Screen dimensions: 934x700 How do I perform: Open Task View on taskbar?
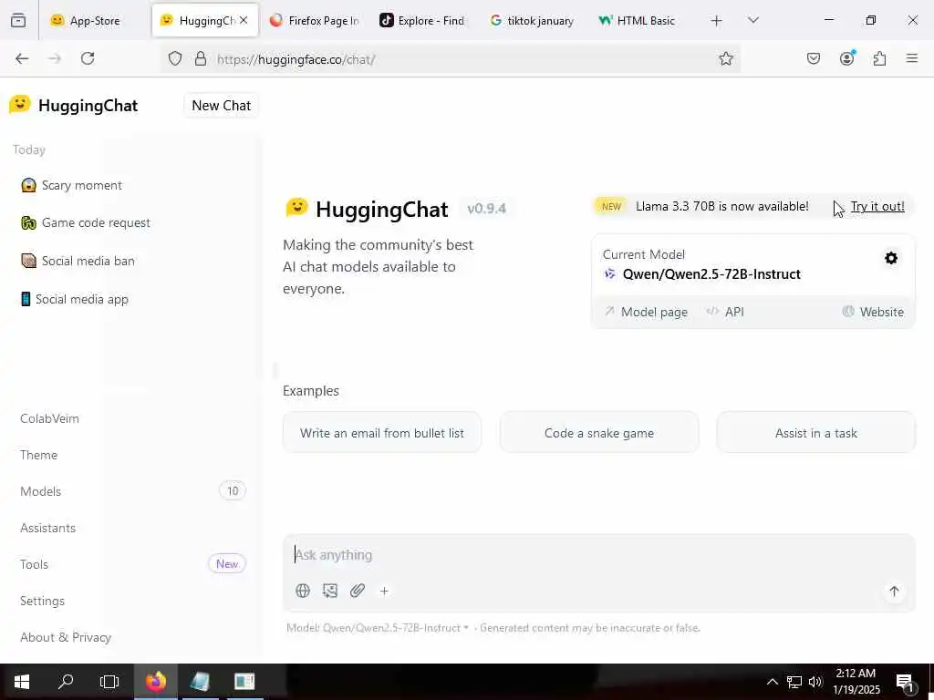tap(109, 682)
